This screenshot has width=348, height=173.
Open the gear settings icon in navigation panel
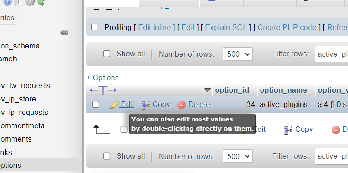tap(30, 2)
